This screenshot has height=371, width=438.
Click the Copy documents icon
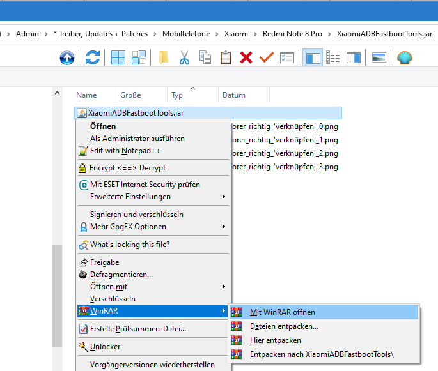click(x=205, y=57)
